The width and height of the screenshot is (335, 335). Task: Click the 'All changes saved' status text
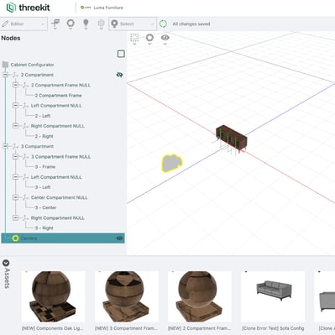tap(191, 24)
